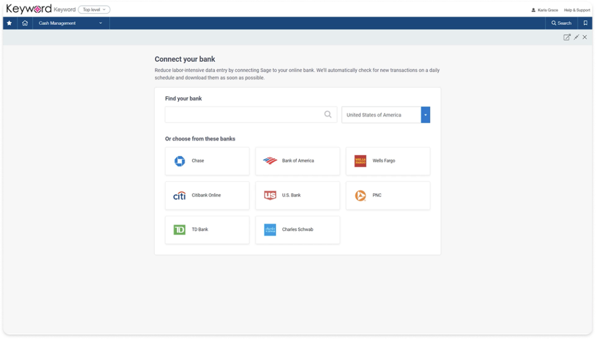The image size is (596, 339).
Task: Click the citi logo
Action: tap(179, 195)
